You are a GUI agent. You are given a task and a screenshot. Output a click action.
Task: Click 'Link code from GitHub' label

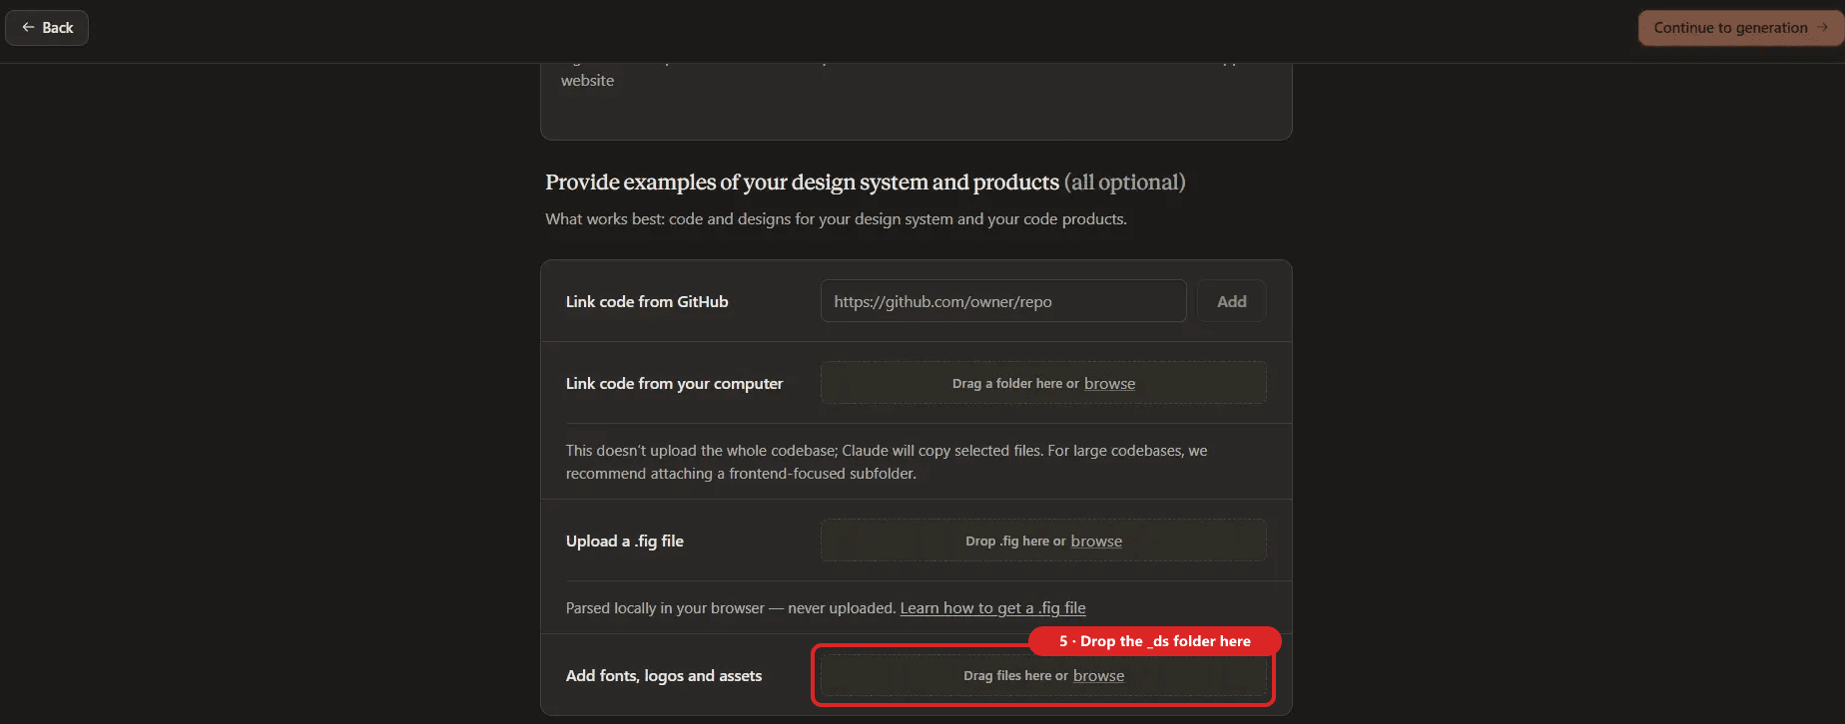click(x=647, y=301)
